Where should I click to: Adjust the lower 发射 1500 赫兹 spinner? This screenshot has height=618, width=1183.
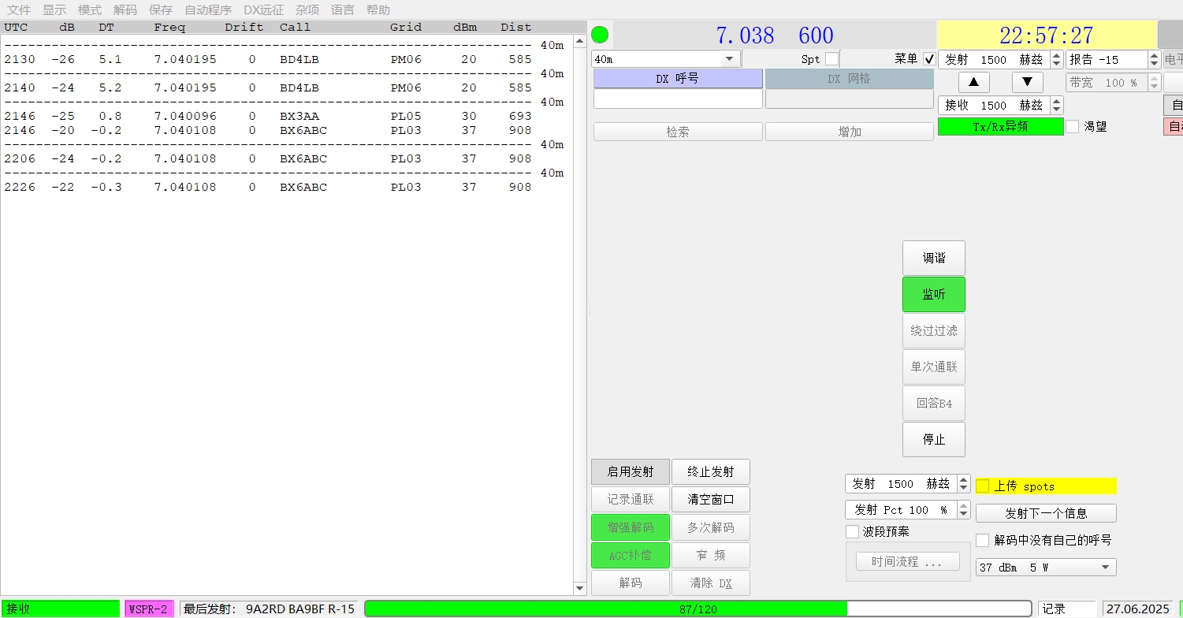(907, 484)
